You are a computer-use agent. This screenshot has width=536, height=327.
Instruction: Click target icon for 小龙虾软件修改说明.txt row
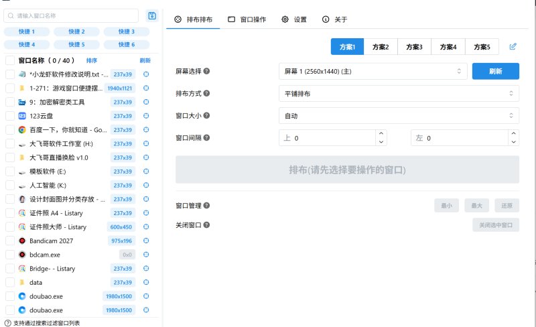146,74
